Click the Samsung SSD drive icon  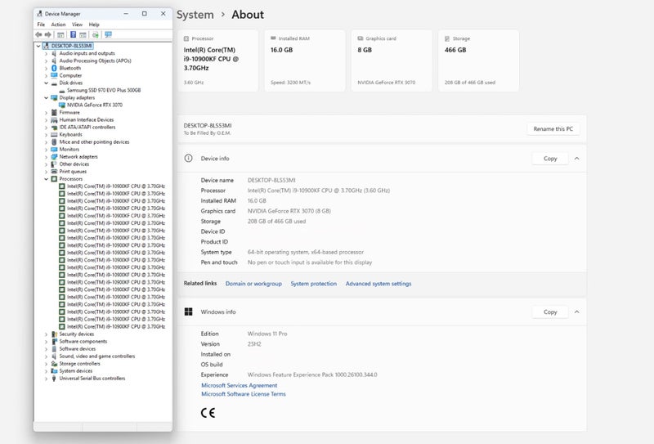click(62, 91)
